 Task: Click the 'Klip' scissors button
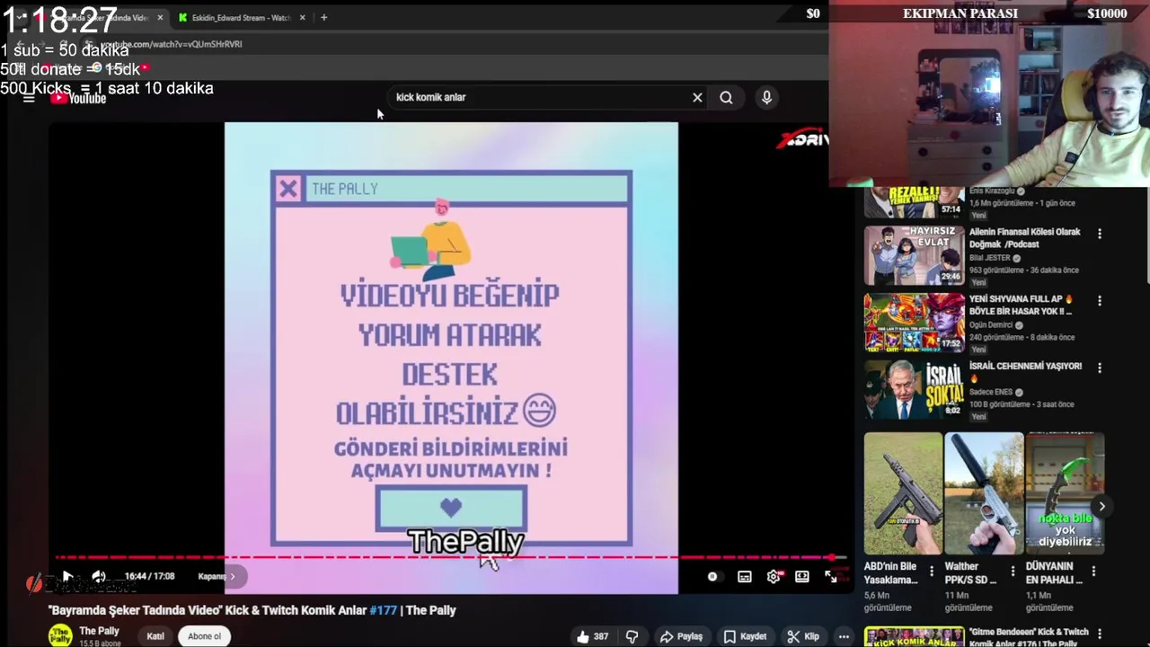(x=802, y=636)
